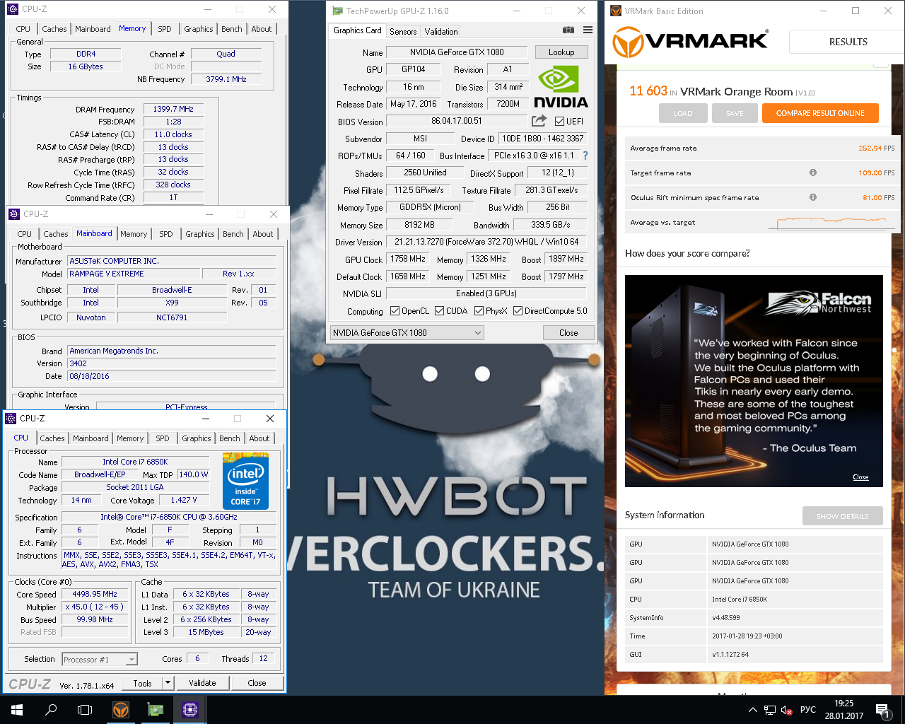This screenshot has height=724, width=905.
Task: Click the GPU-Z title bar app icon
Action: pyautogui.click(x=337, y=11)
